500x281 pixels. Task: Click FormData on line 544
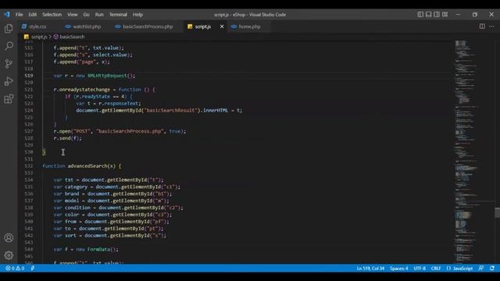click(x=98, y=250)
